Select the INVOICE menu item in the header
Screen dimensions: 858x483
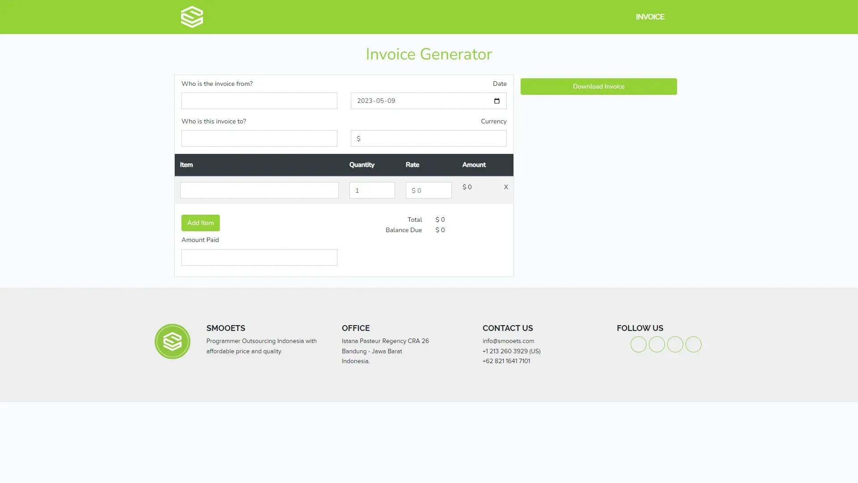coord(650,17)
